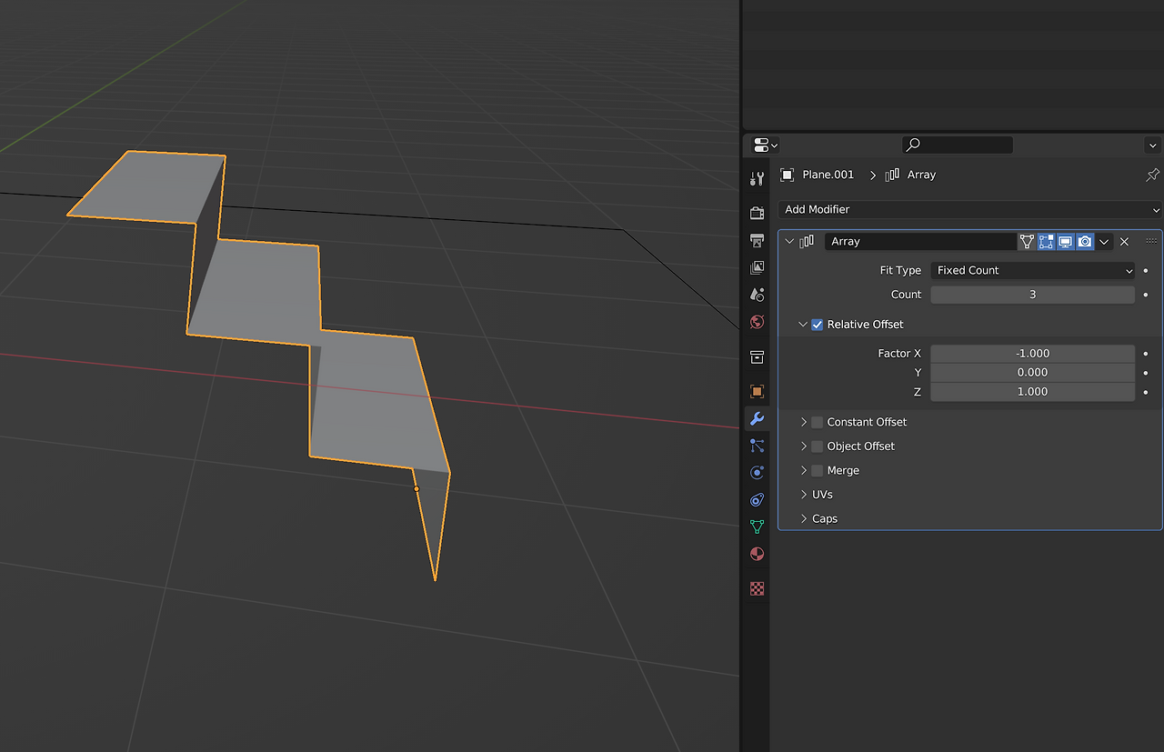Open the World properties tab
Viewport: 1164px width, 752px height.
(757, 322)
